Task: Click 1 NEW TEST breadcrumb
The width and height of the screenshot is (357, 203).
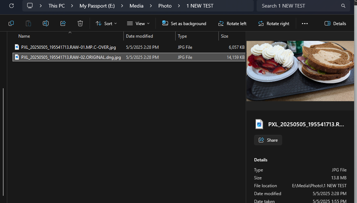Action: coord(200,6)
